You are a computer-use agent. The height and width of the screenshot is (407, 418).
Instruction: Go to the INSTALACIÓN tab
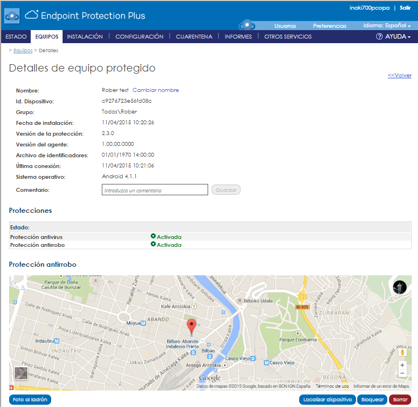point(85,37)
